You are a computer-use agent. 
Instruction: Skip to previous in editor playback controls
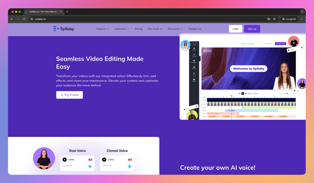(239, 93)
